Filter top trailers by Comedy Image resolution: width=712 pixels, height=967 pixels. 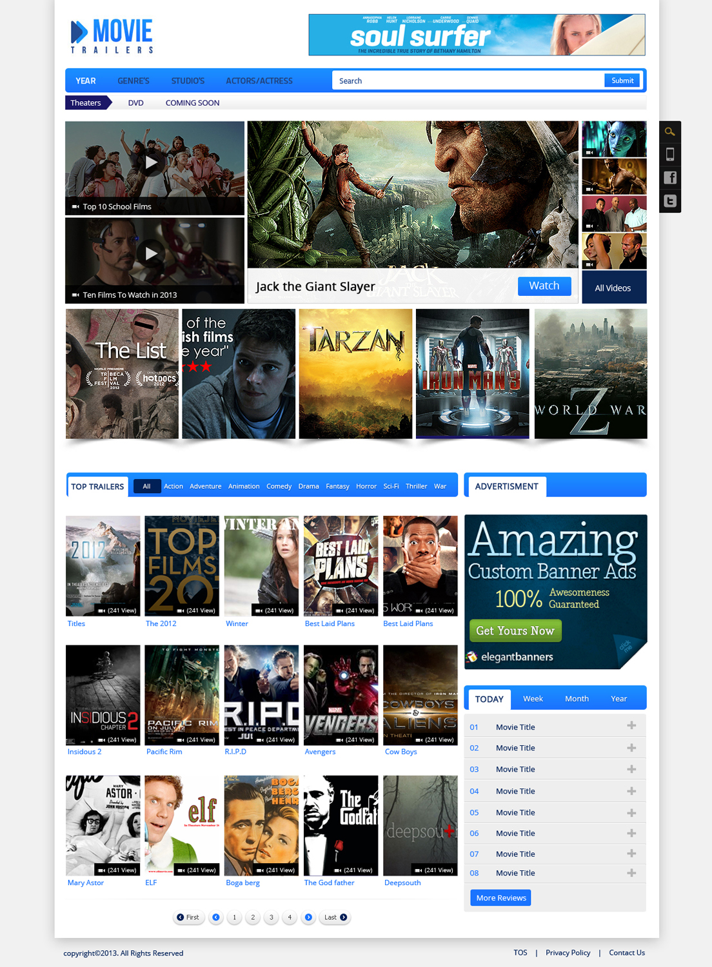279,486
